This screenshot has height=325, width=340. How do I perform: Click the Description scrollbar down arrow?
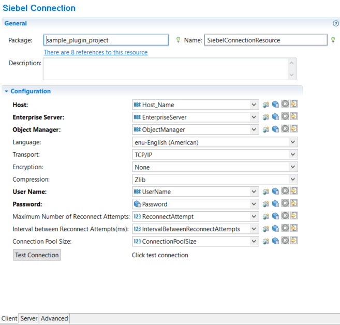[292, 75]
